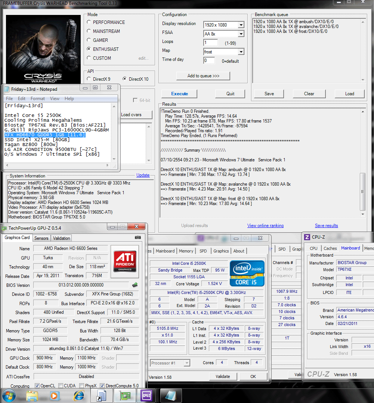Click the Quit button
The image size is (374, 403).
(x=230, y=93)
